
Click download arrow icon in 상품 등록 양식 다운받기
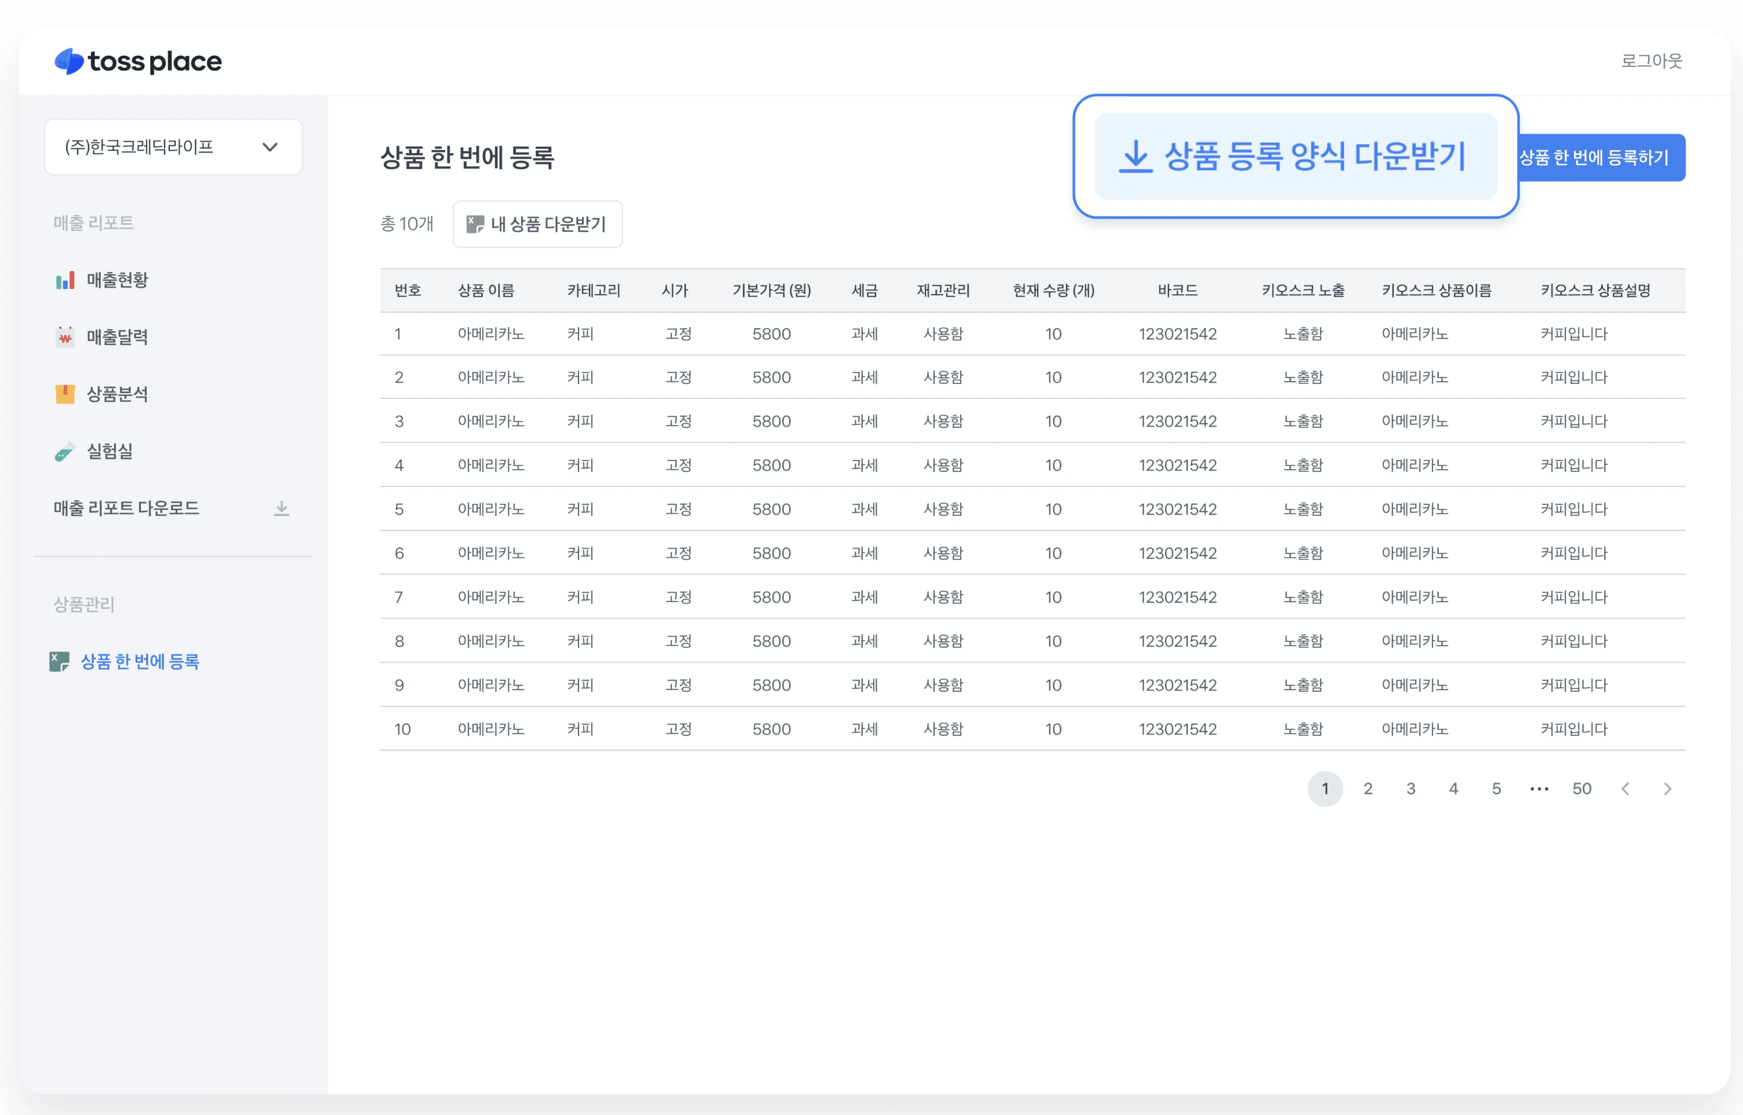click(x=1135, y=157)
